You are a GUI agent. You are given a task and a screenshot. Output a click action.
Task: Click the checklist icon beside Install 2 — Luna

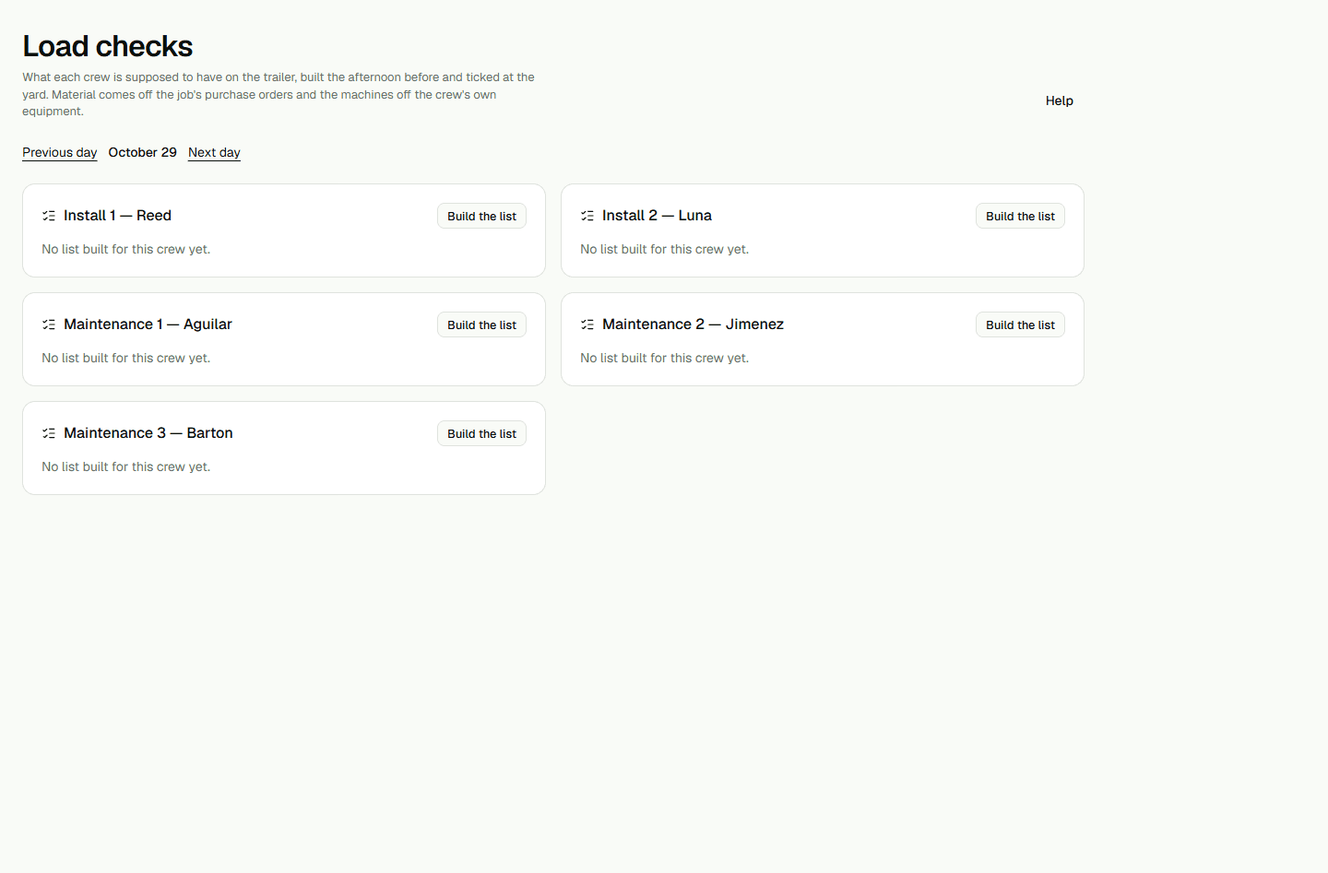pyautogui.click(x=587, y=216)
